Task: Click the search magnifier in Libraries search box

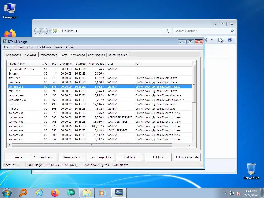Action: click(232, 31)
